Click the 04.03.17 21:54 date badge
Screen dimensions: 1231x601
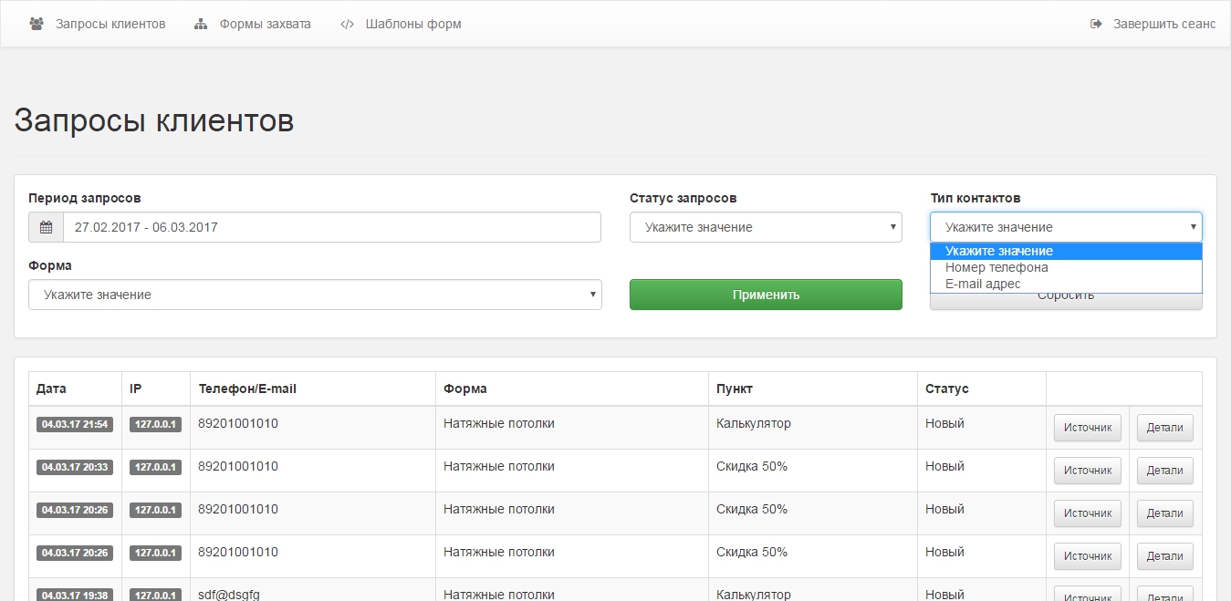[75, 424]
